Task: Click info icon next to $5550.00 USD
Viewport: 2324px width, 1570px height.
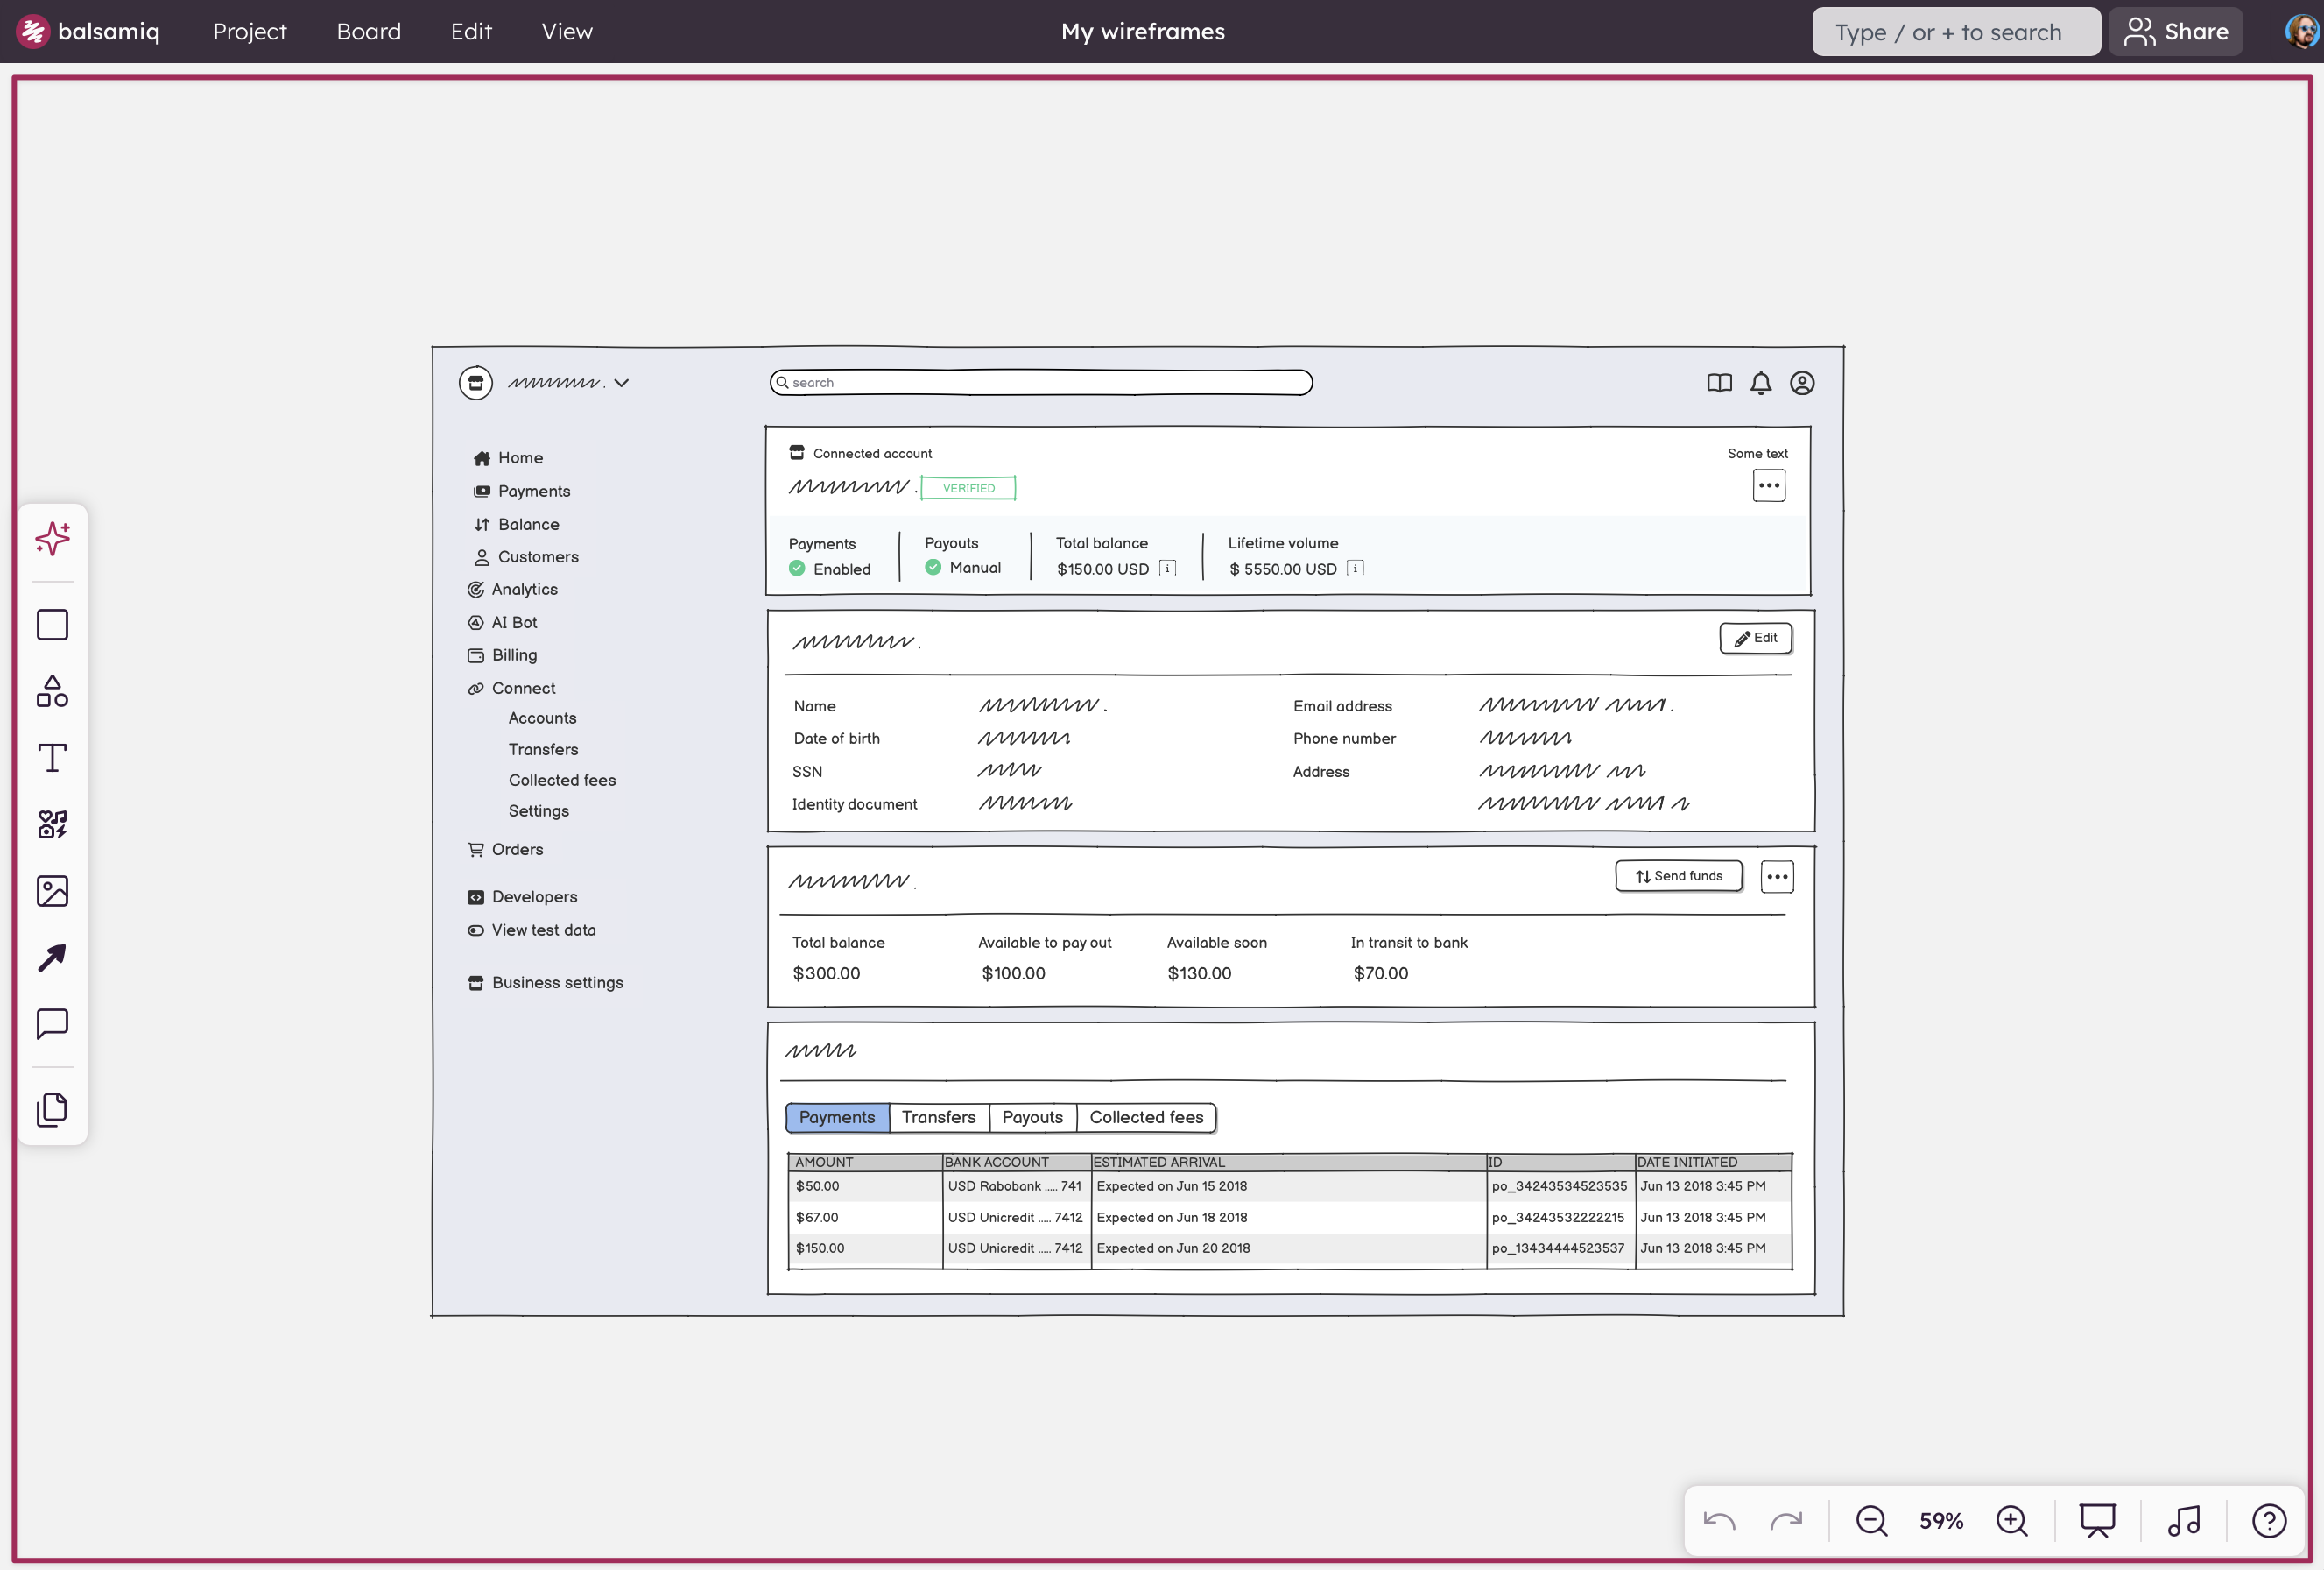Action: pos(1355,569)
